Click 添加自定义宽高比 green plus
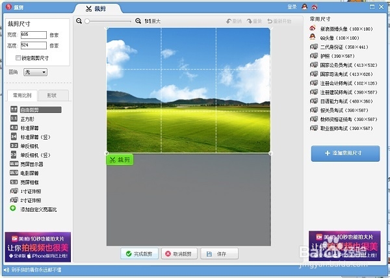390x278 pixels. point(13,208)
